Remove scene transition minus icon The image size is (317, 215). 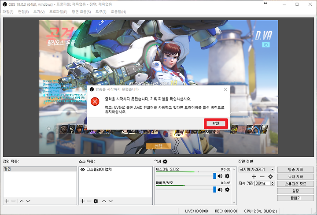262,177
